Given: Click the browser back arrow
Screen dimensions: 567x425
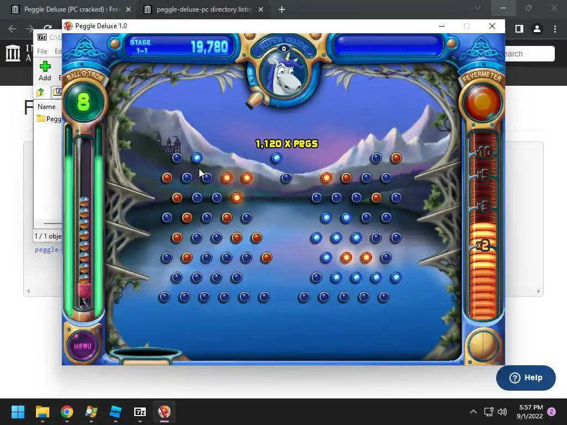Looking at the screenshot, I should [x=12, y=29].
